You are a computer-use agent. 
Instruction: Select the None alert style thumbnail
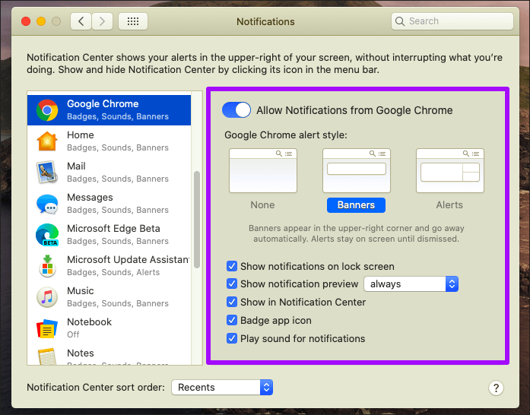click(x=263, y=171)
